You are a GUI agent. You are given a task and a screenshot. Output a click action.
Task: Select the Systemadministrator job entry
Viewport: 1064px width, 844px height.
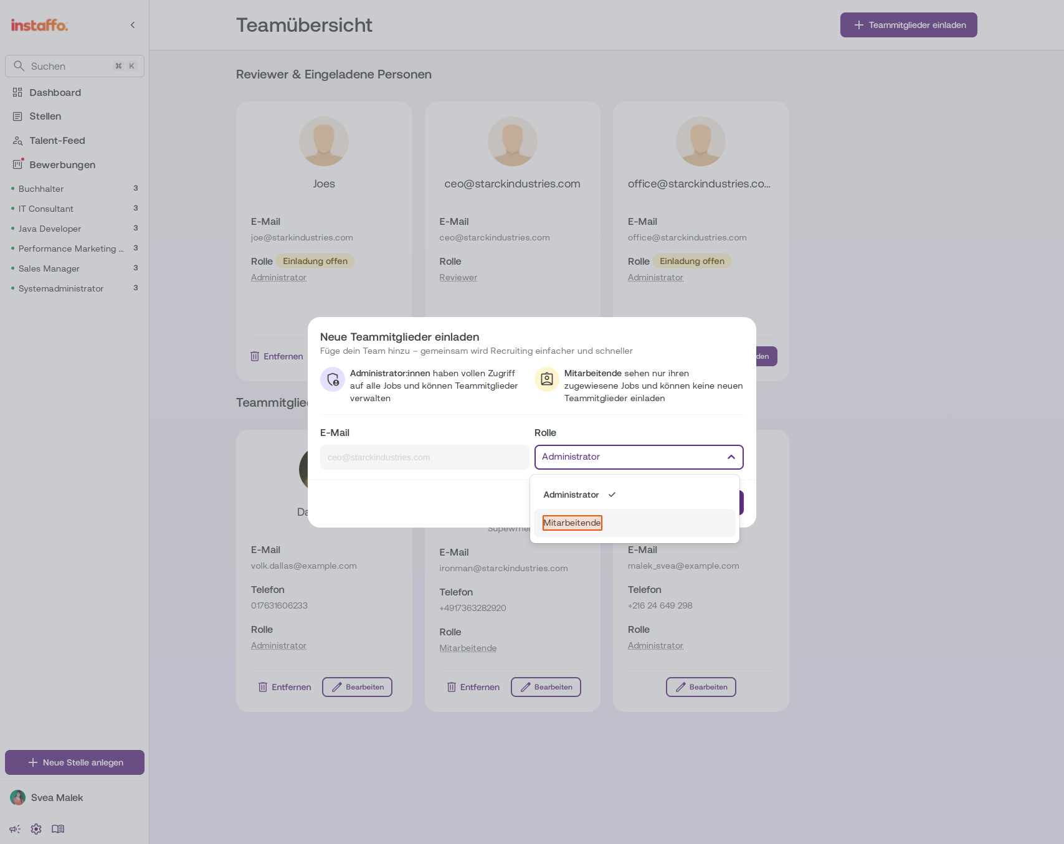75,288
